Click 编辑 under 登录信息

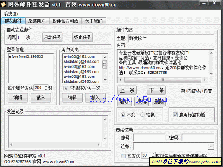pos(18,98)
